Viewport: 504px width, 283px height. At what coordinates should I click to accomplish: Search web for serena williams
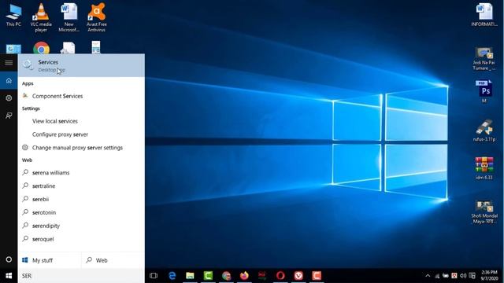pyautogui.click(x=81, y=173)
